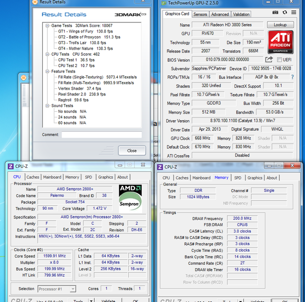This screenshot has width=305, height=302.
Task: Click the AMD Sempron logo in CPU-Z
Action: pyautogui.click(x=130, y=198)
